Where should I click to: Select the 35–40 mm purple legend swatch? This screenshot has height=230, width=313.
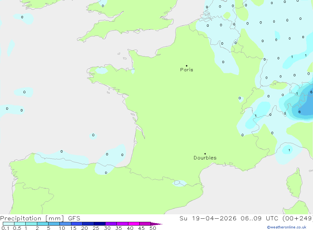122,224
